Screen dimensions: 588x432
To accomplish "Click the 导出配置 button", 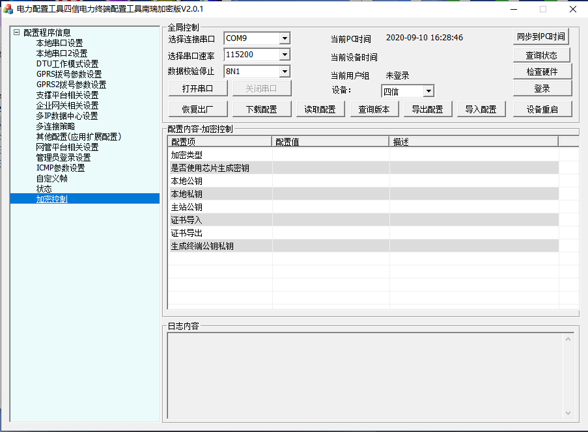I will click(427, 109).
